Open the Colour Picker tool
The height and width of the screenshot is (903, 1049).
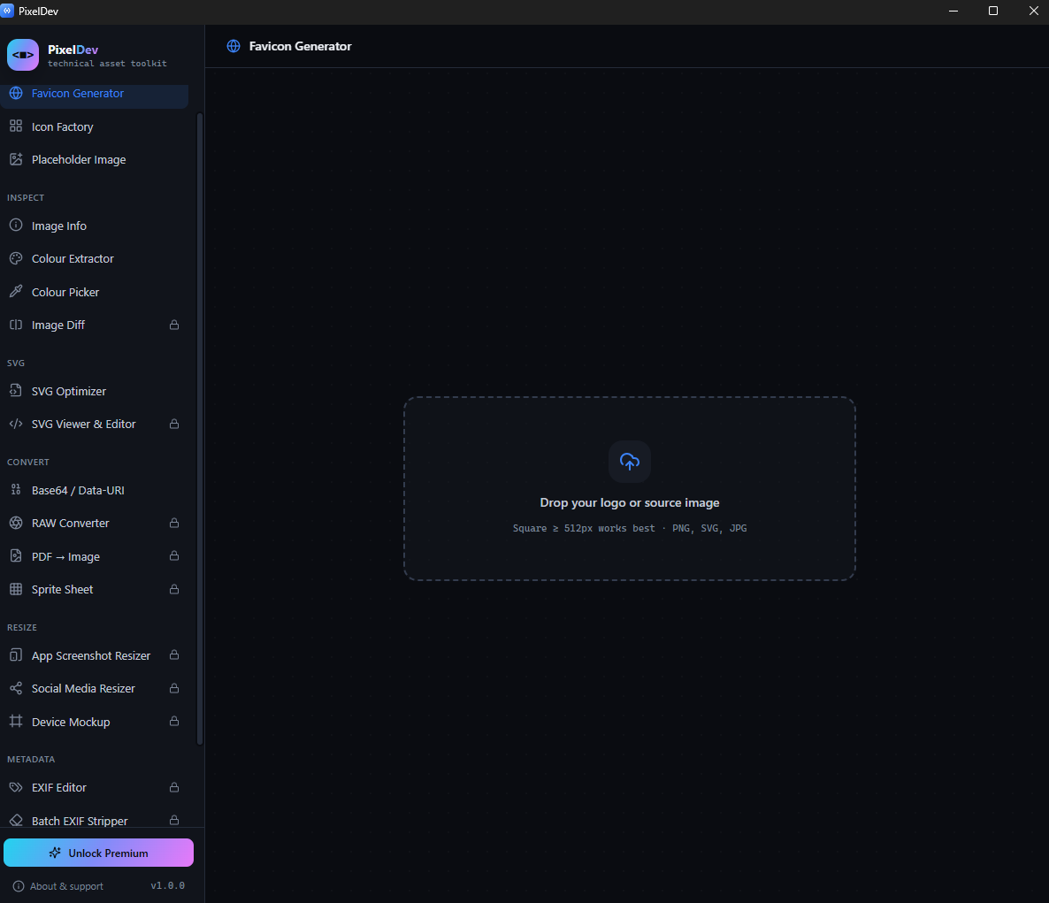click(95, 292)
